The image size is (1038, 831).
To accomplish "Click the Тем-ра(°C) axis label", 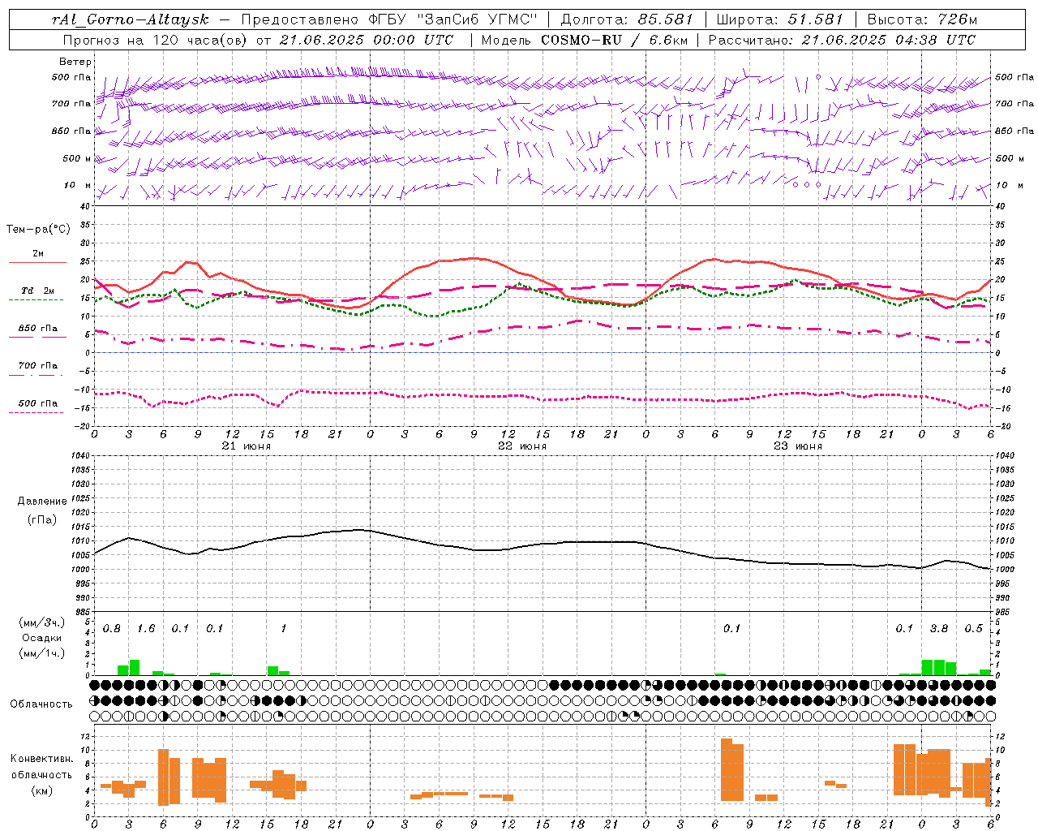I will pyautogui.click(x=38, y=230).
